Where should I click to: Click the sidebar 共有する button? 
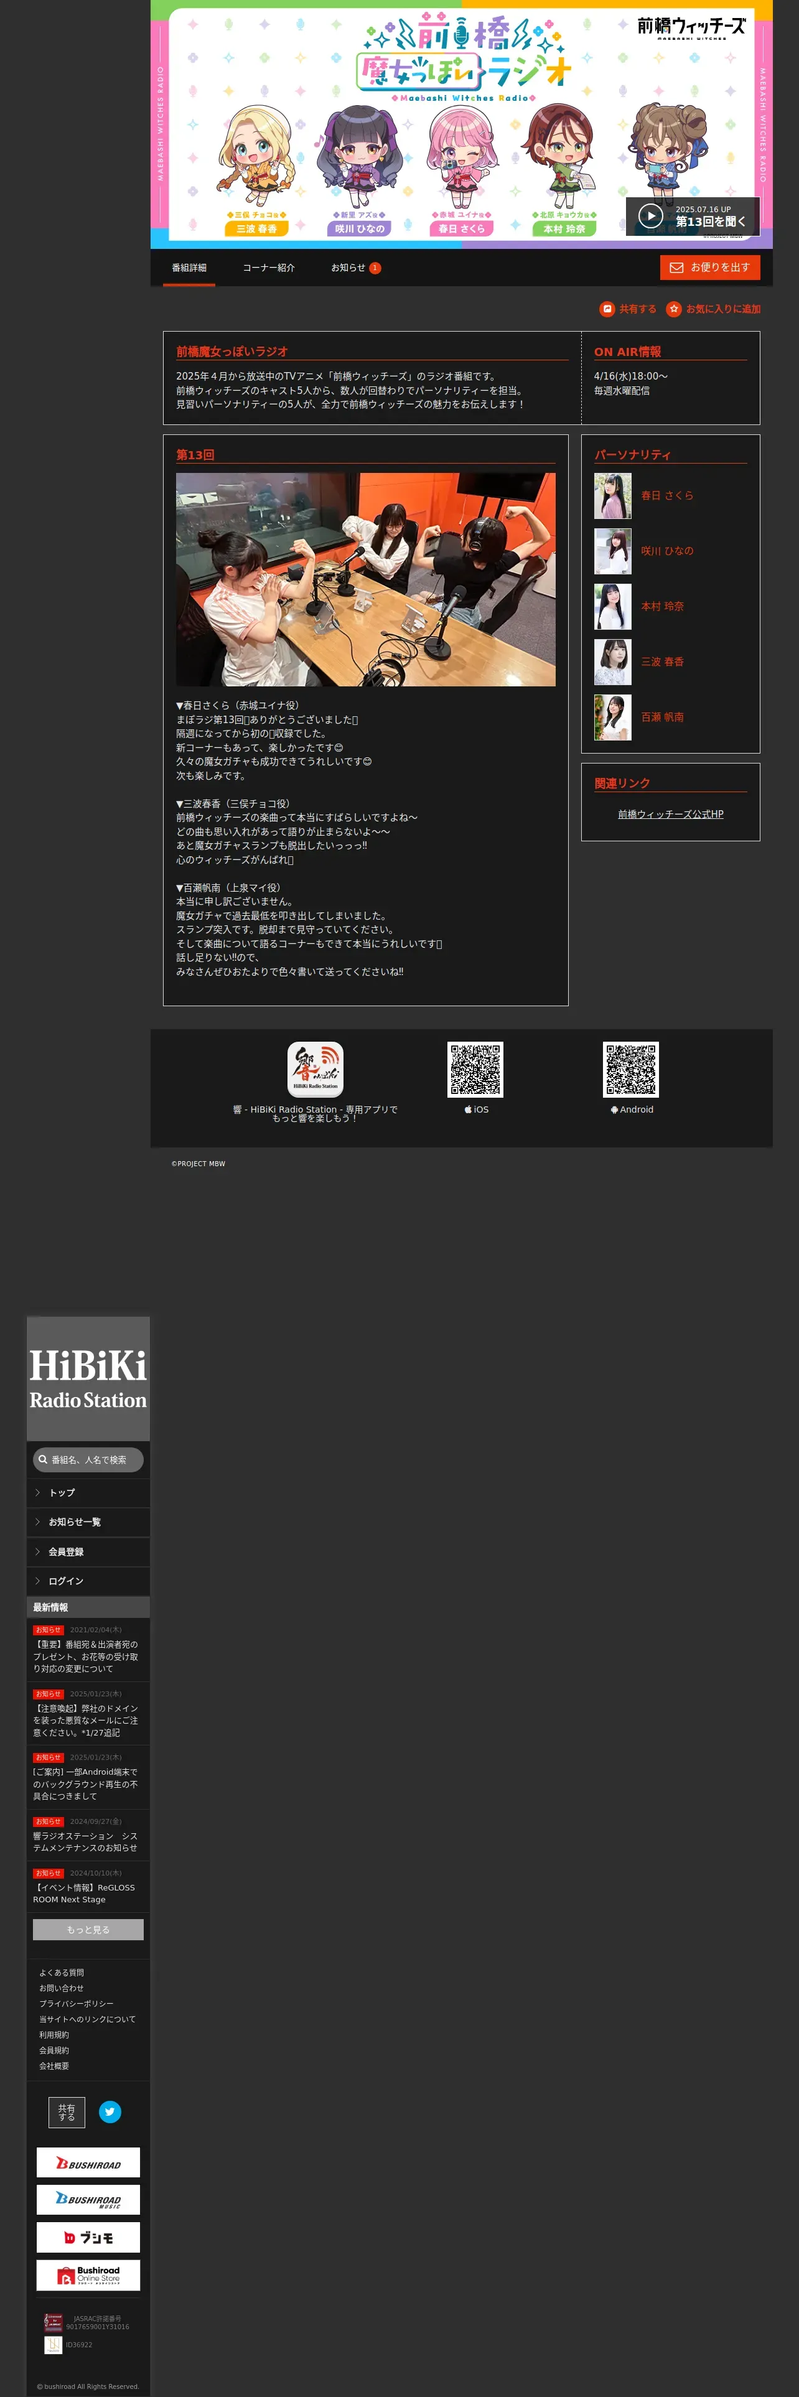click(x=67, y=2112)
